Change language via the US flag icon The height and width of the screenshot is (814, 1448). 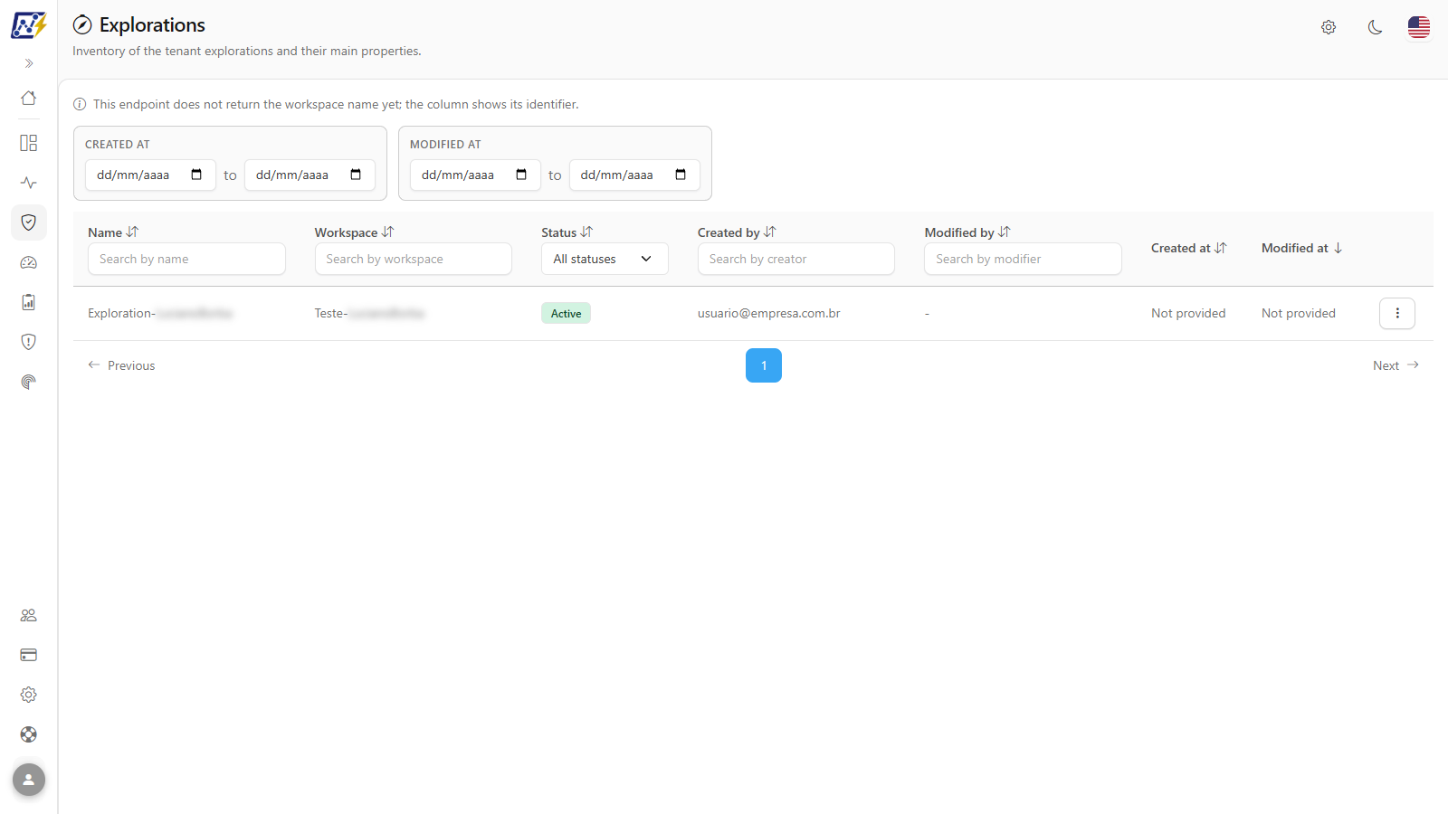[1419, 27]
